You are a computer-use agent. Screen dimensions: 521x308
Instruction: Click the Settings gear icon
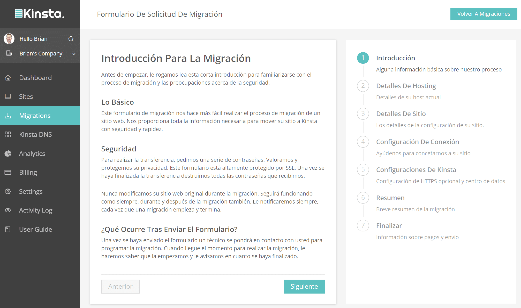[x=8, y=191]
